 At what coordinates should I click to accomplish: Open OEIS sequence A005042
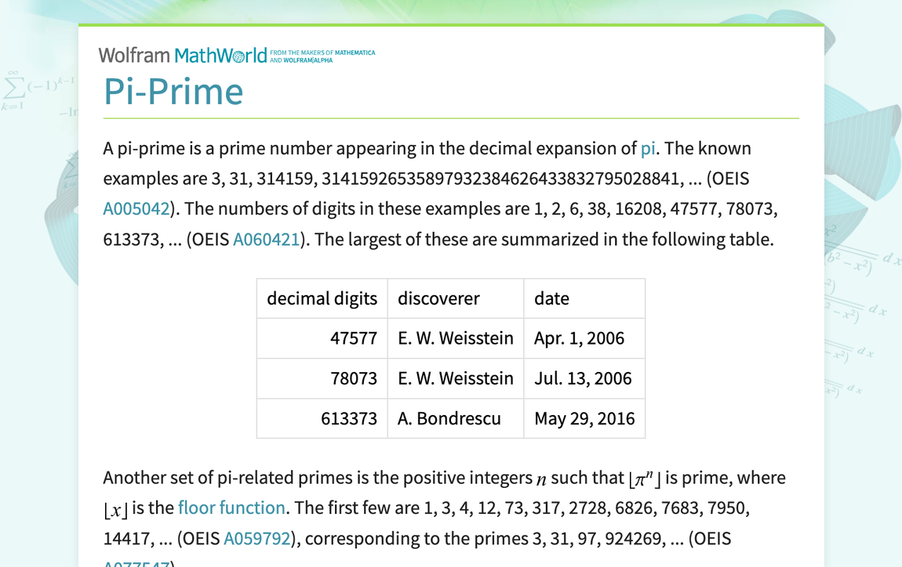(x=134, y=208)
